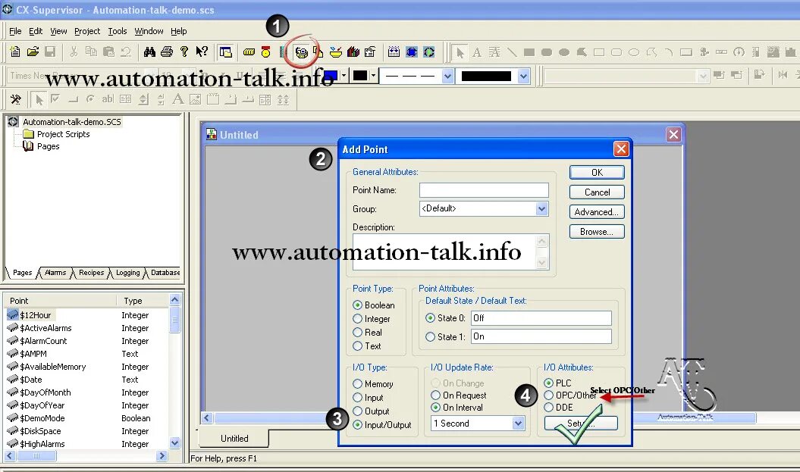Screen dimensions: 800x472
Task: Click Cancel in Add Point dialog
Action: pyautogui.click(x=597, y=192)
